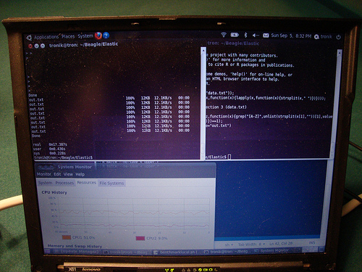
Task: Click the 'sys 0m0.228s' timing line
Action: (49, 153)
